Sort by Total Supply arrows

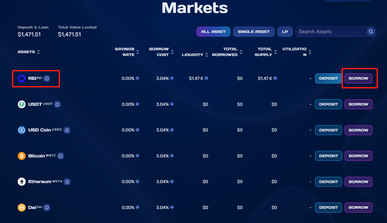[276, 52]
